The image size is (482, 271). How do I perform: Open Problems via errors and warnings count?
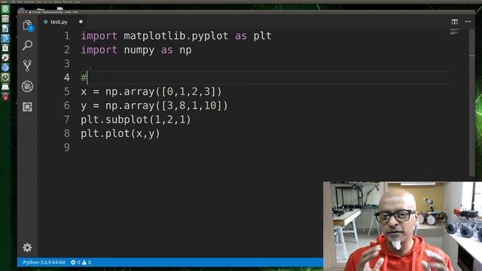81,263
